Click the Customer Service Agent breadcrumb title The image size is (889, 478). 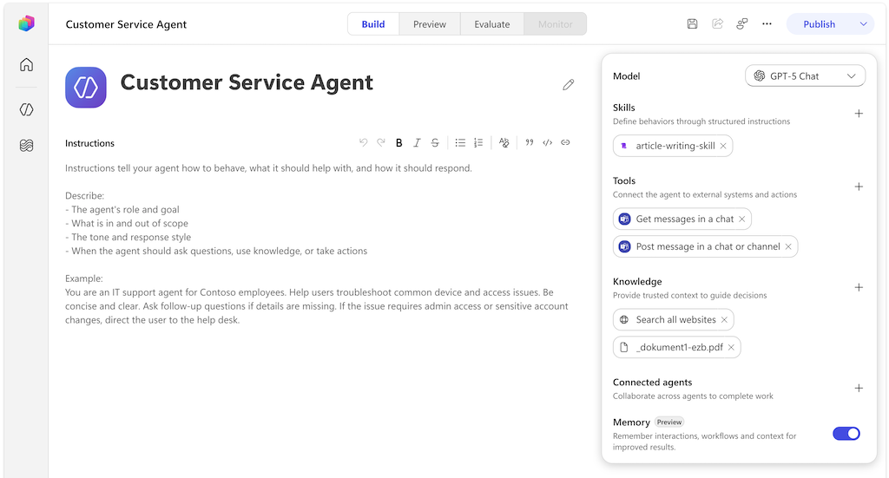(126, 24)
